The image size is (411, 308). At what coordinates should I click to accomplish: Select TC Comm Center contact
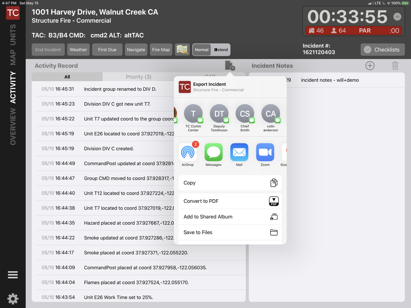point(193,118)
